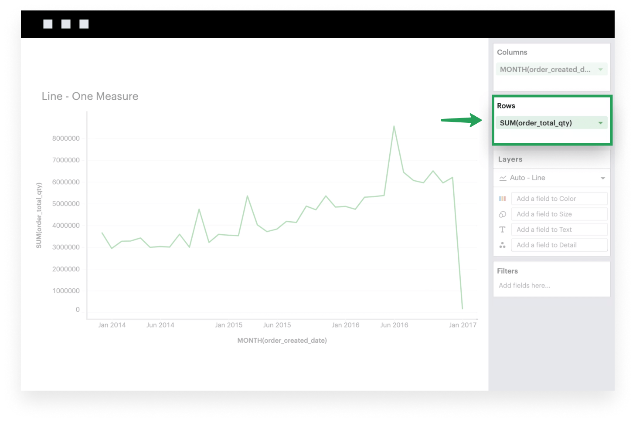
Task: Click the Jun 2015 x-axis label
Action: (x=277, y=325)
